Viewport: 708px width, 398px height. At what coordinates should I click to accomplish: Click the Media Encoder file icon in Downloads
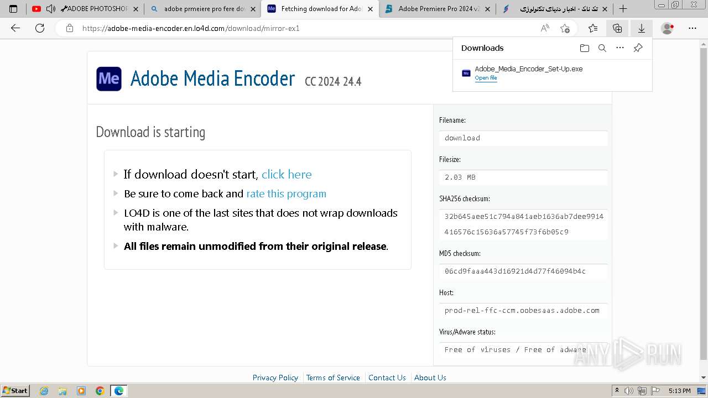click(x=466, y=73)
